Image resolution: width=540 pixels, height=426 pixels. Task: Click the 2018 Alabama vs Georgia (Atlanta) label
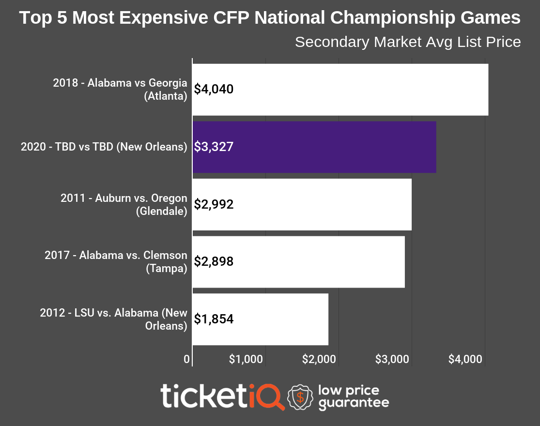click(x=120, y=89)
